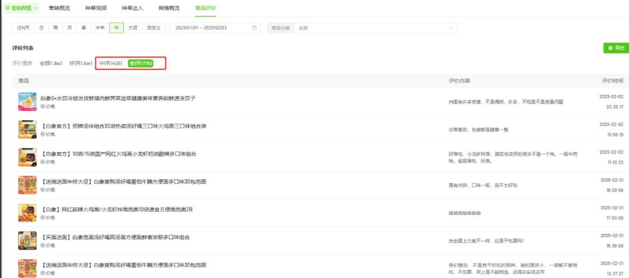
Task: Open thumbnail of product reviewed at 13:37:37
Action: coord(27,268)
